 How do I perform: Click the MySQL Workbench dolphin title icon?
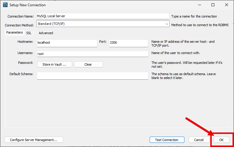[x=5, y=5]
